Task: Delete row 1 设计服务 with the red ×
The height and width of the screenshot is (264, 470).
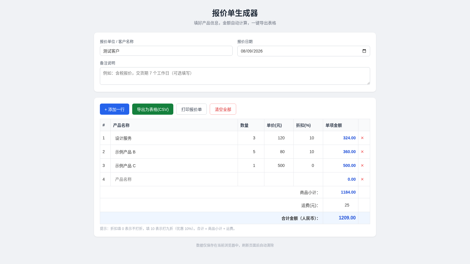Action: click(362, 138)
